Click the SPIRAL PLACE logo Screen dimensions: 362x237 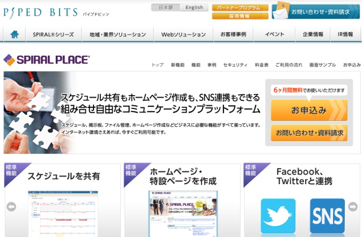[47, 60]
